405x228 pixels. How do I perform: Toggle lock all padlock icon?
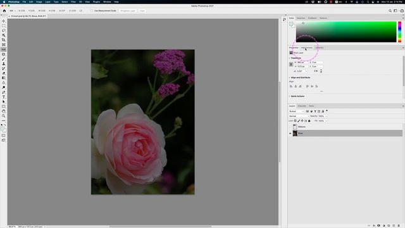pos(309,121)
